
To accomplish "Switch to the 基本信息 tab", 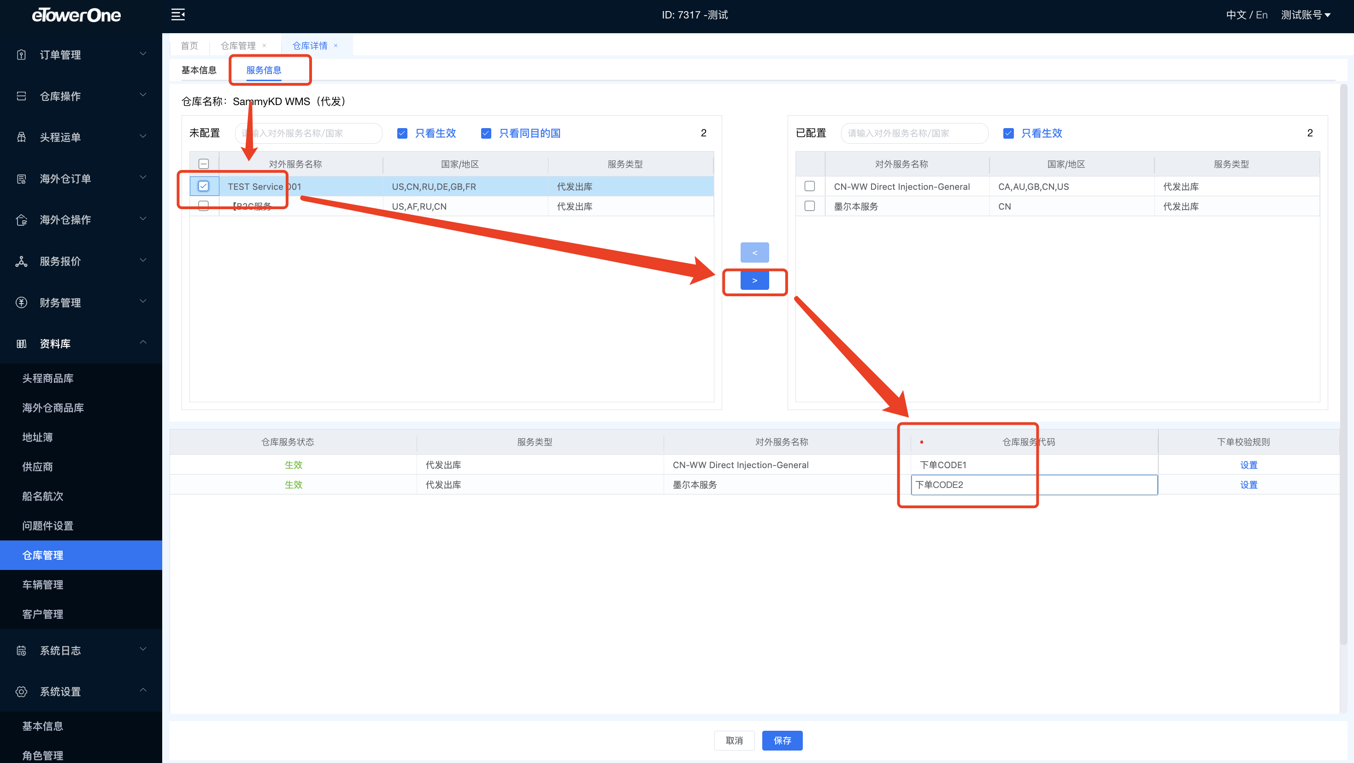I will [x=199, y=70].
